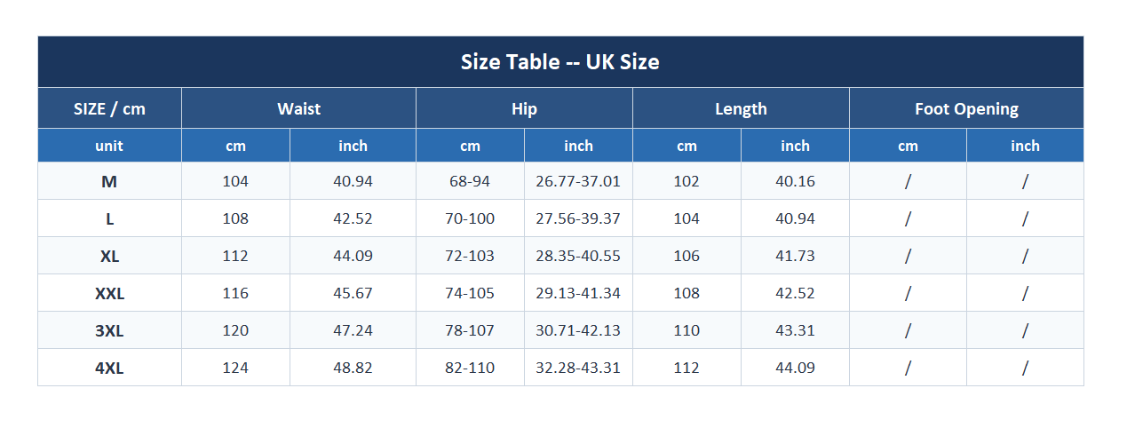Select the SIZE / cm header cell
The width and height of the screenshot is (1127, 428).
[x=109, y=108]
